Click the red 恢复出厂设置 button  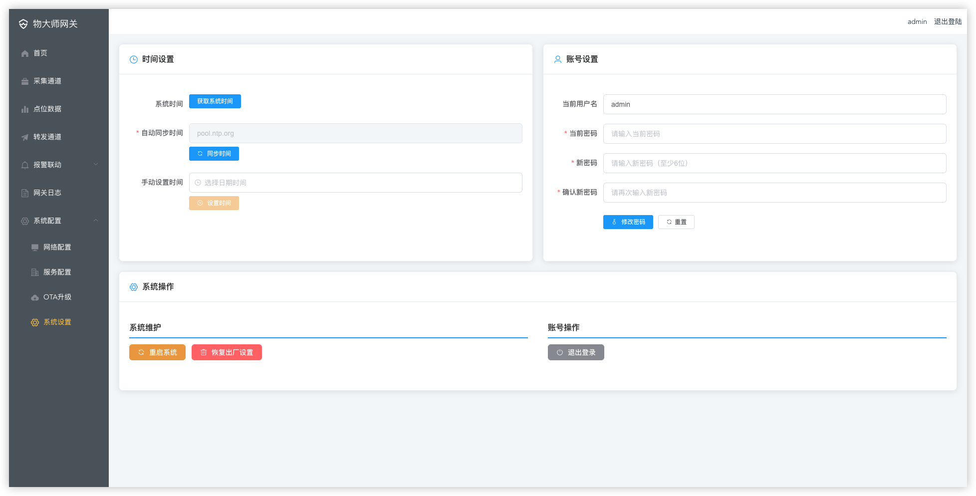pyautogui.click(x=227, y=352)
